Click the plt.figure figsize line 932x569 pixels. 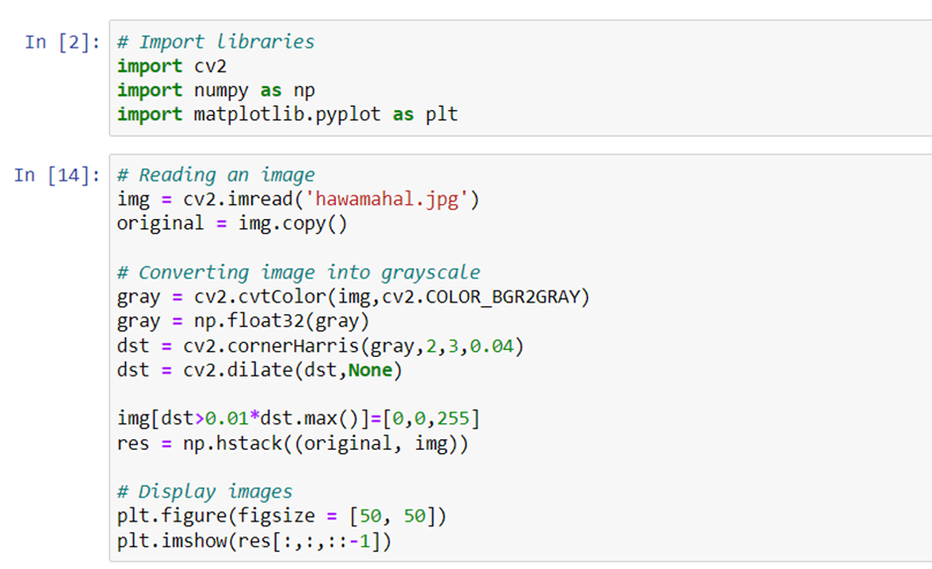coord(282,516)
